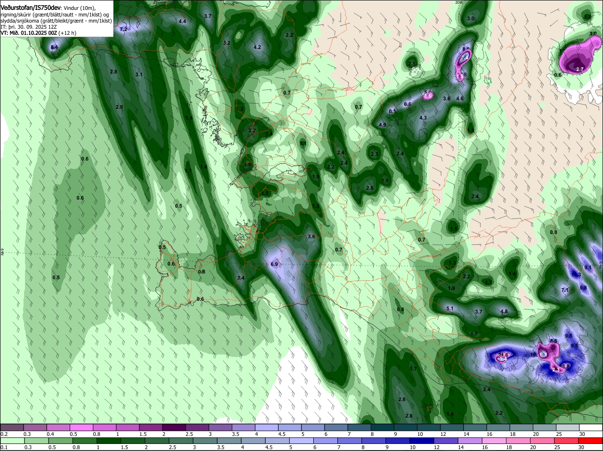Click the precipitation value 3.1 on the map
The image size is (603, 451).
coord(139,74)
